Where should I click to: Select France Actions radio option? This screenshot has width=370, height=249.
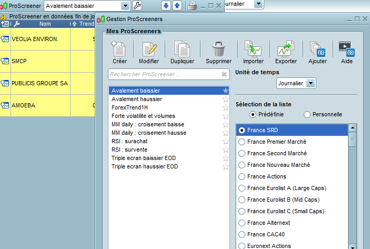pyautogui.click(x=242, y=176)
